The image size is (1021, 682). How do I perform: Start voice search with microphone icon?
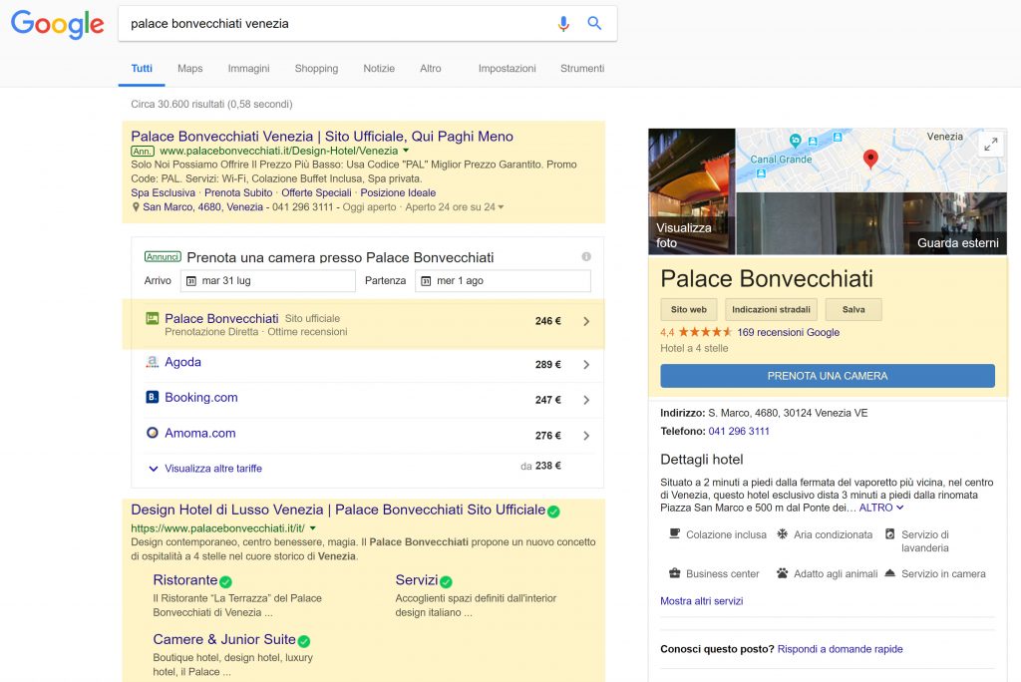[x=563, y=24]
